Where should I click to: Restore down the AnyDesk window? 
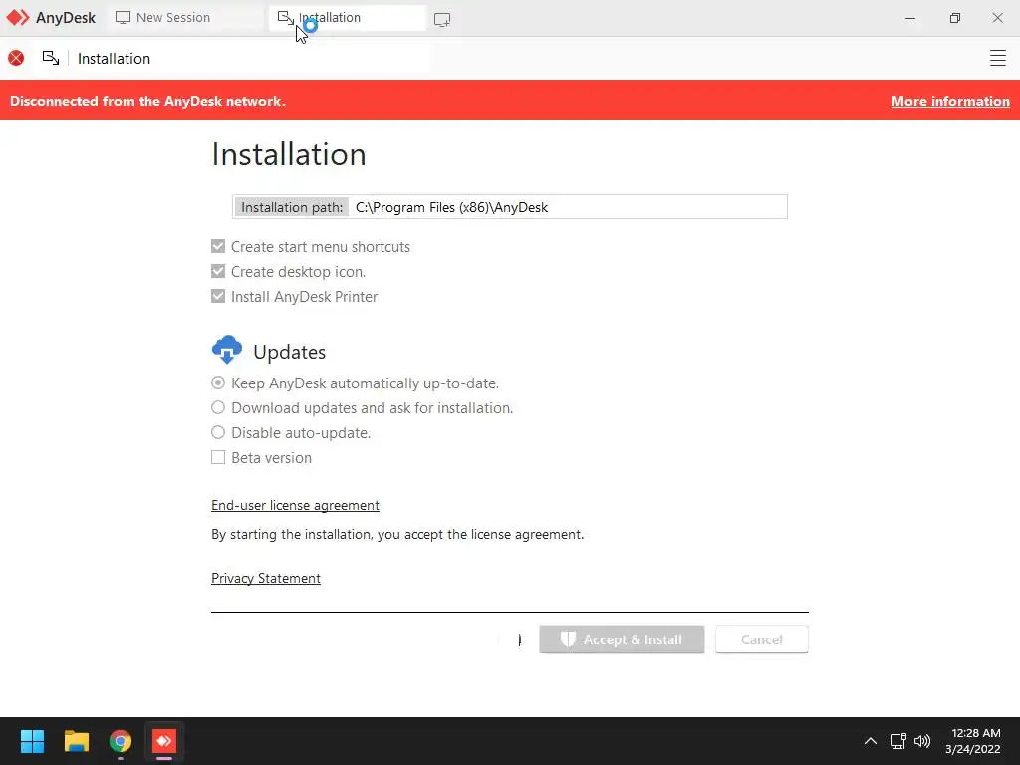954,18
